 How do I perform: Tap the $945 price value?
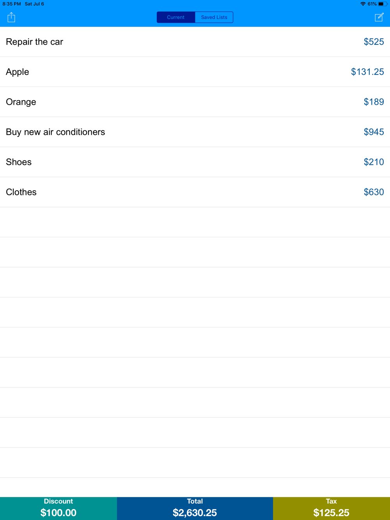click(x=374, y=132)
